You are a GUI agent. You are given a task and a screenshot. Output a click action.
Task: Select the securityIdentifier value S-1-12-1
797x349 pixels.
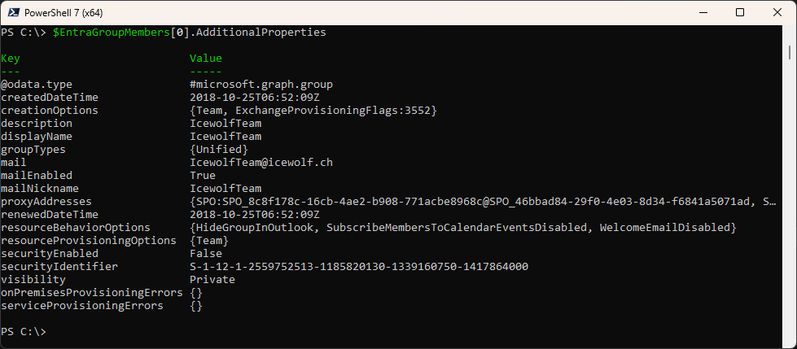[359, 267]
